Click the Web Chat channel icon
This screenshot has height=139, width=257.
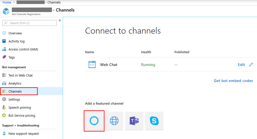tap(92, 64)
